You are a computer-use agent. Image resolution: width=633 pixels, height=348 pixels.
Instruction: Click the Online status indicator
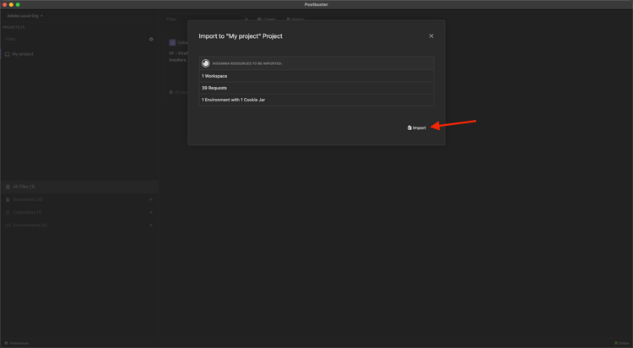[x=621, y=343]
